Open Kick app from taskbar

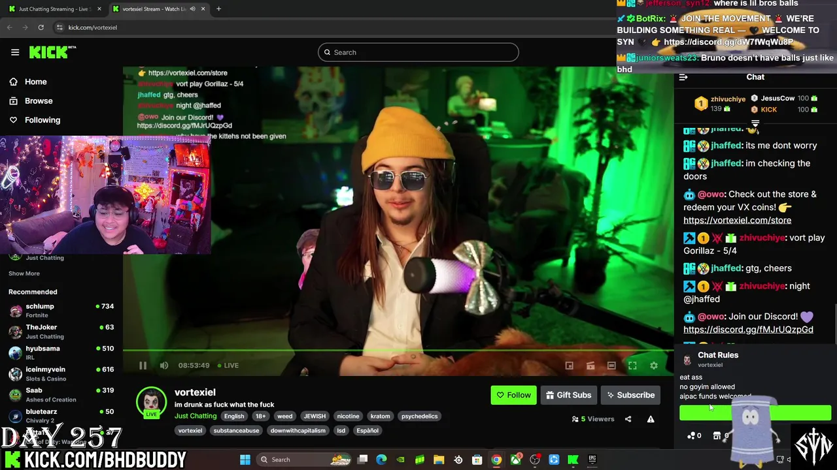573,460
